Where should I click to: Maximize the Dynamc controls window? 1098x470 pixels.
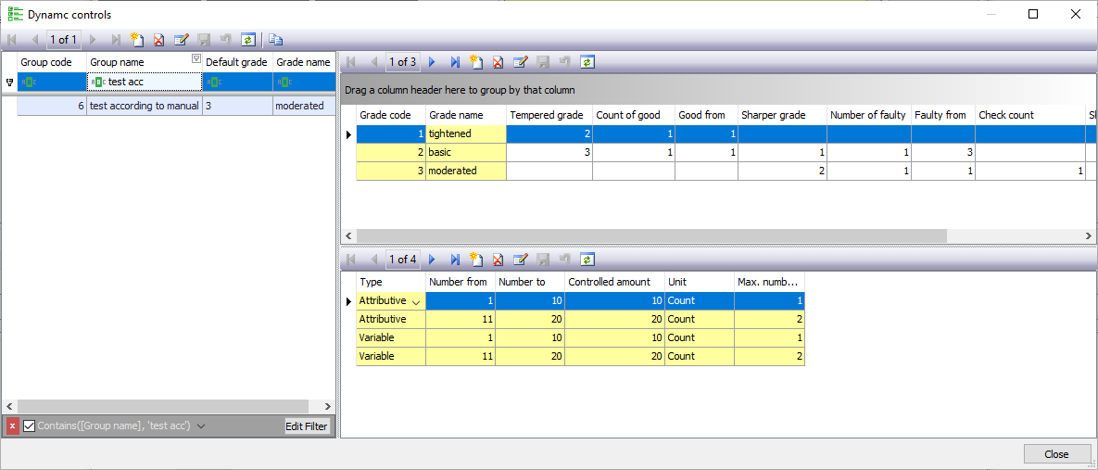[1033, 14]
